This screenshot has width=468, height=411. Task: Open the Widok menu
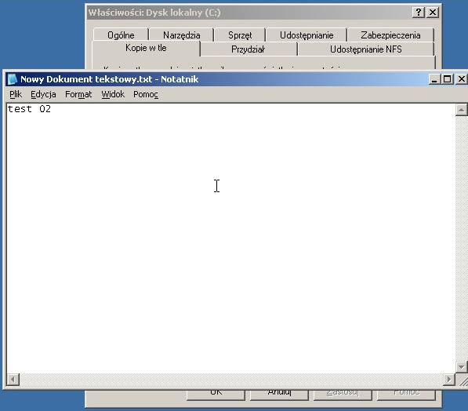point(113,94)
